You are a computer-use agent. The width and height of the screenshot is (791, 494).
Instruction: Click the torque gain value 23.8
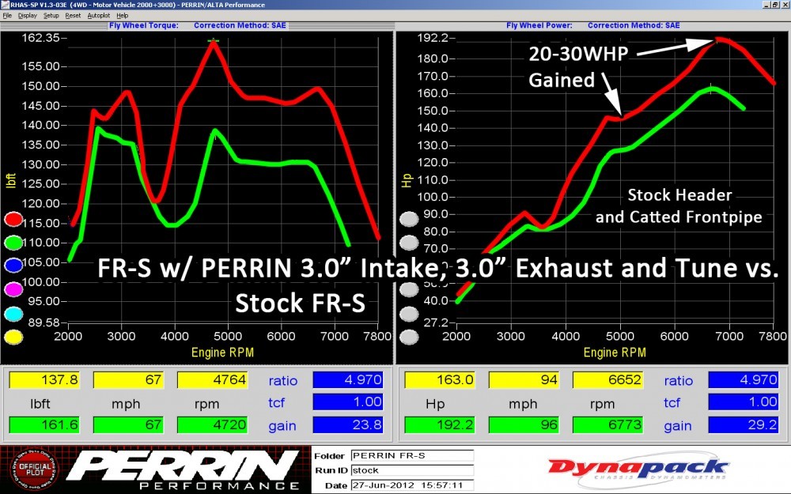pos(348,424)
